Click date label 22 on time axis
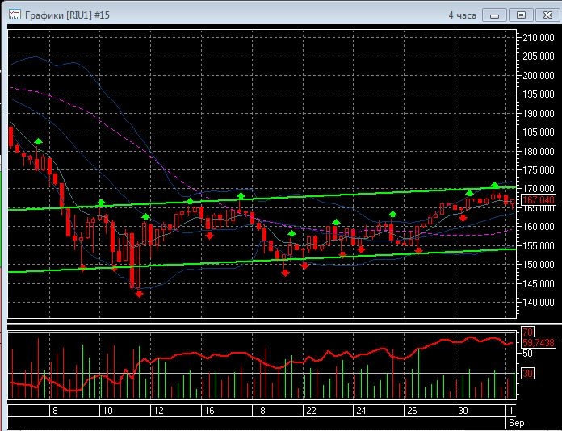This screenshot has height=431, width=562. tap(311, 411)
